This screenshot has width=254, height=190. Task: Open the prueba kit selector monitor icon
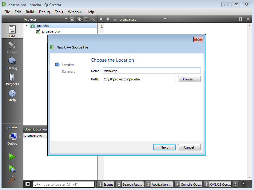click(x=12, y=137)
